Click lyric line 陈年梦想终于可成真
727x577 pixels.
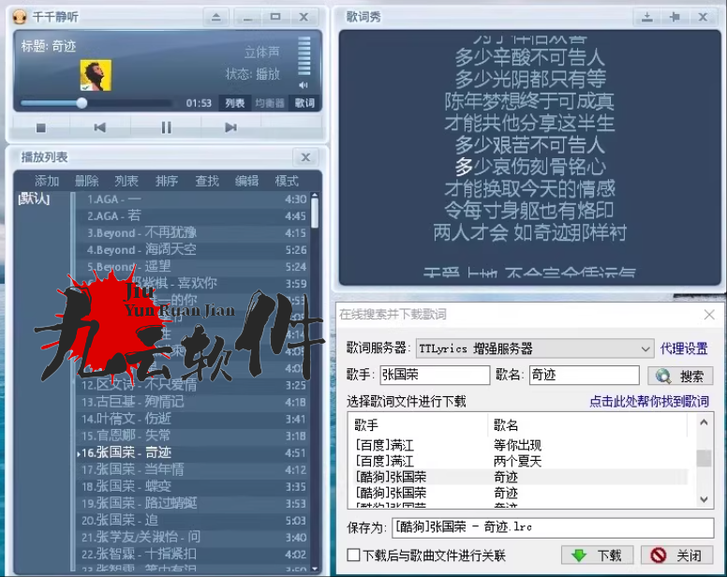point(529,101)
